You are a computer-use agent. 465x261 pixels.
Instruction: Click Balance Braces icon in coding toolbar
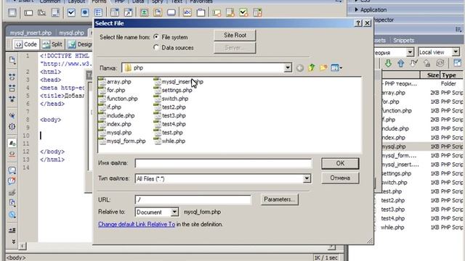click(x=12, y=127)
